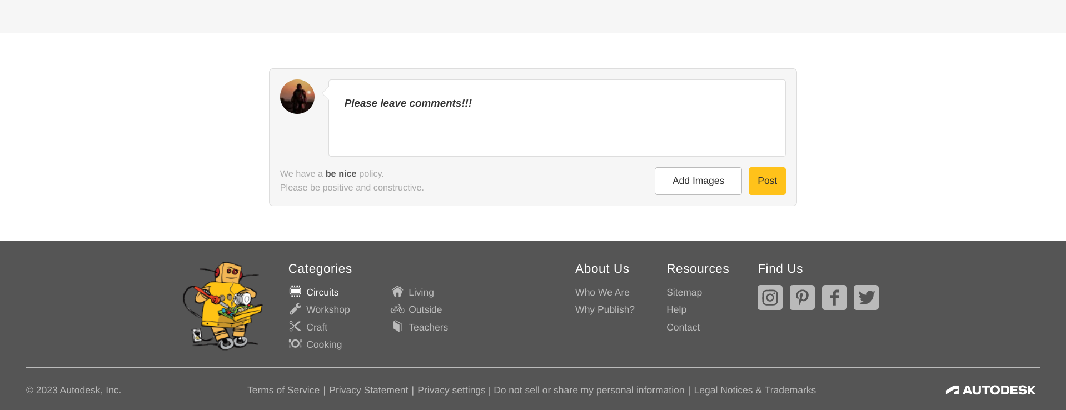This screenshot has width=1066, height=410.
Task: Post the comment
Action: tap(767, 181)
